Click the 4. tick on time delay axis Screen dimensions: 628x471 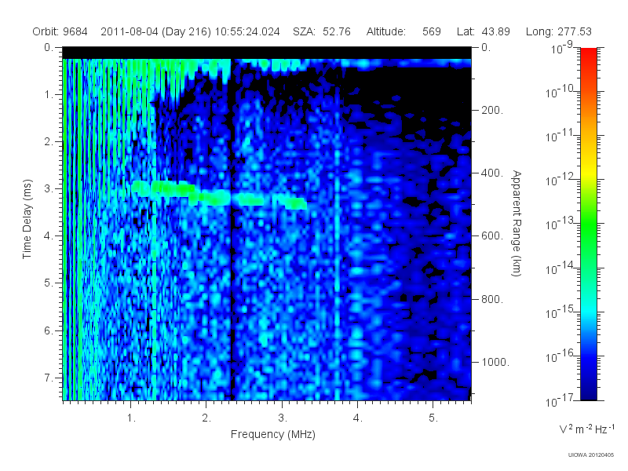(49, 236)
